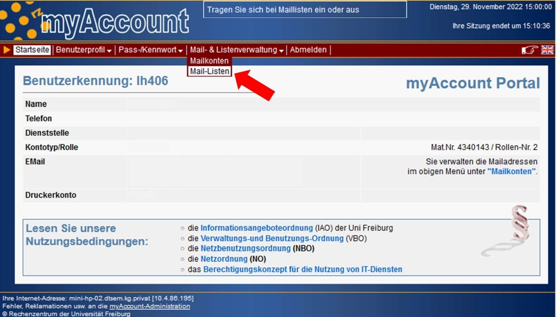The width and height of the screenshot is (556, 317).
Task: Open the Berechtigungskonzept für die Nutzung link
Action: [302, 269]
